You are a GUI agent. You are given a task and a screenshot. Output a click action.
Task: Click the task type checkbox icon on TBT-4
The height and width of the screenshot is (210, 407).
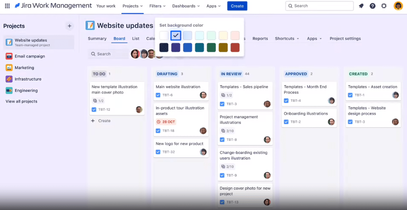[286, 101]
